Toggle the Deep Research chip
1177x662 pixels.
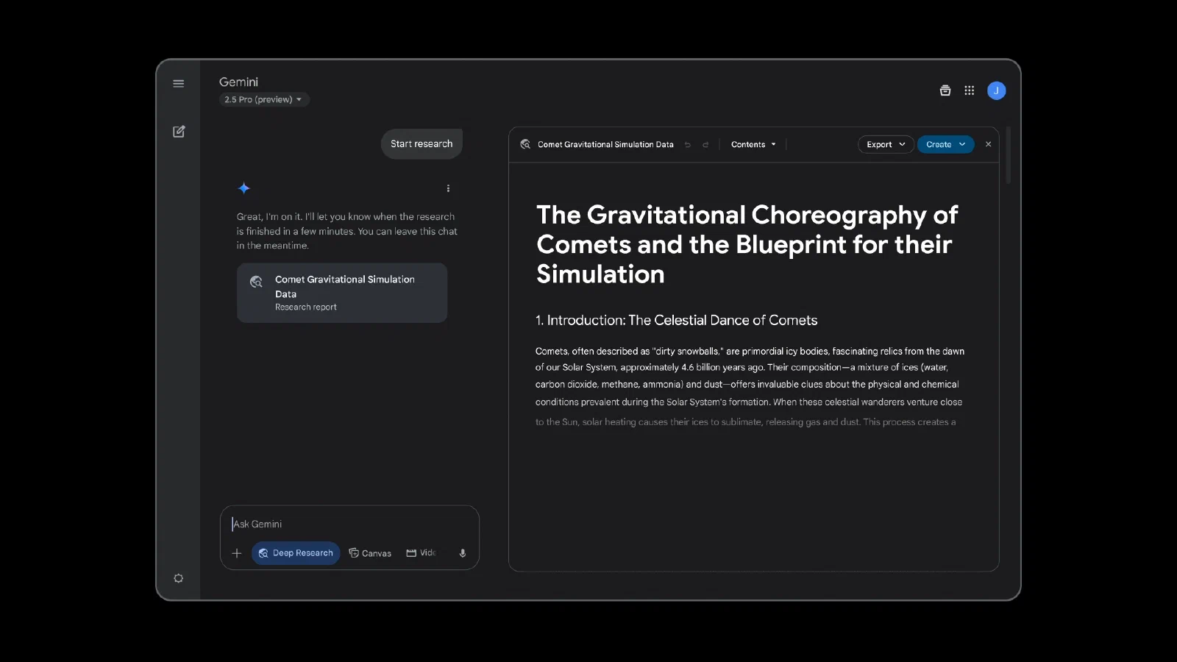click(296, 553)
